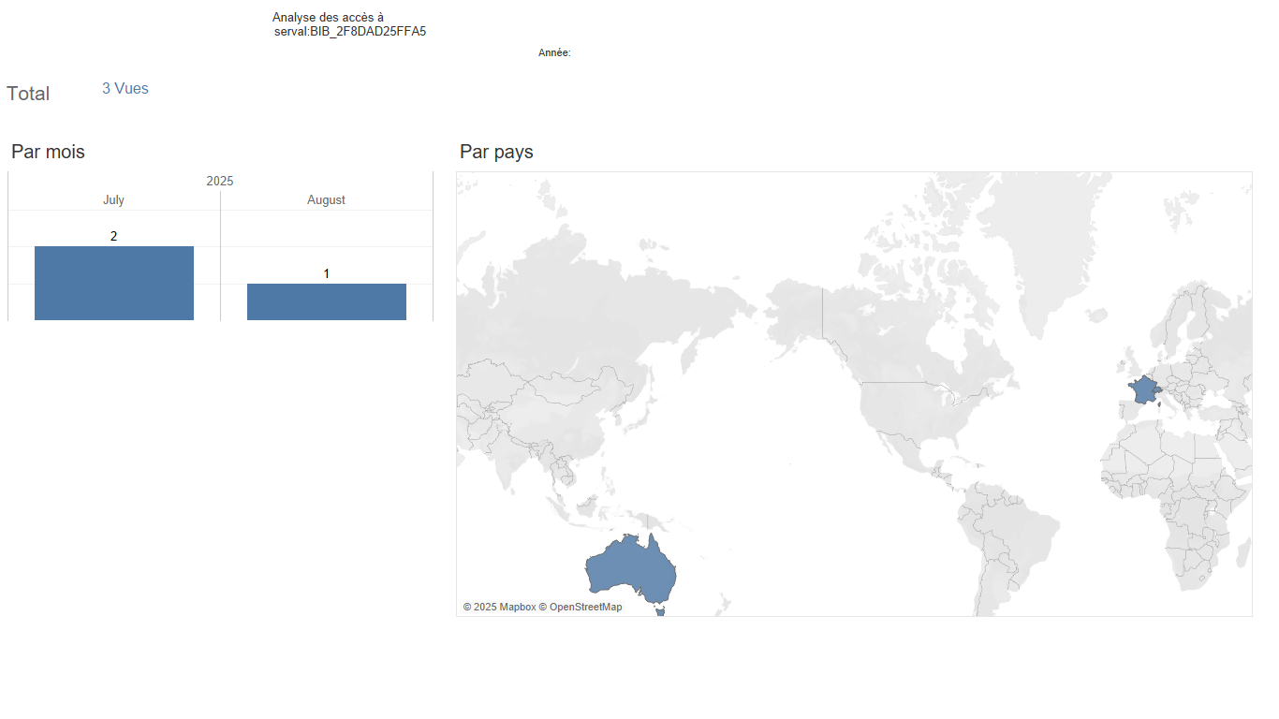1279x719 pixels.
Task: Click the '3 Vues' total value
Action: [x=125, y=89]
